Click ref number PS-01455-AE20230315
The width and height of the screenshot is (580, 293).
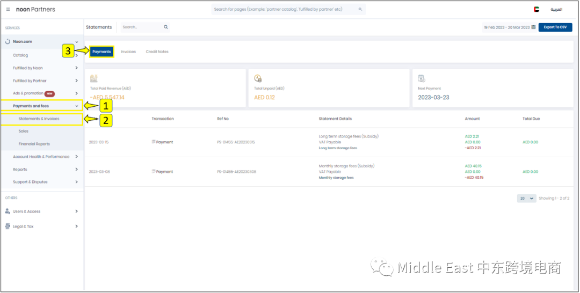click(236, 142)
